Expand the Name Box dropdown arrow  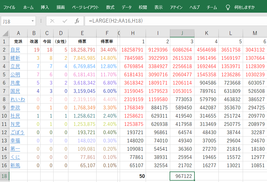33,21
